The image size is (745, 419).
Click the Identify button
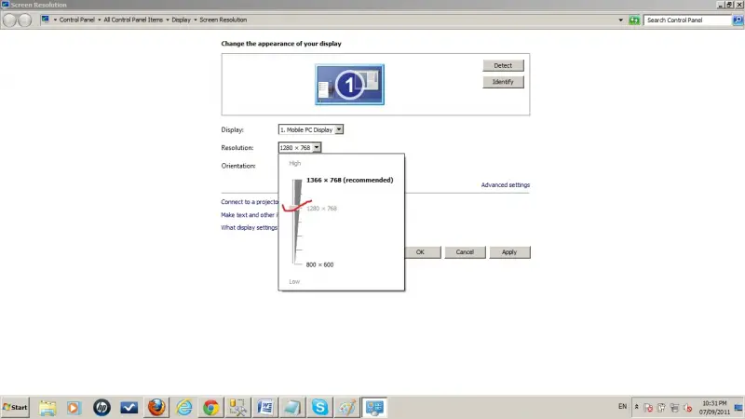pyautogui.click(x=503, y=82)
